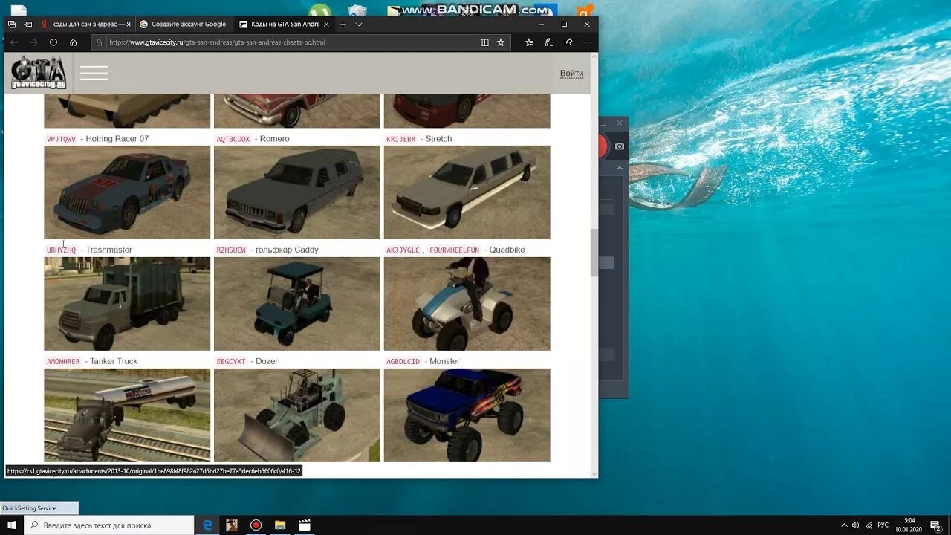Open the Windows Start menu
The height and width of the screenshot is (535, 951).
pyautogui.click(x=12, y=525)
